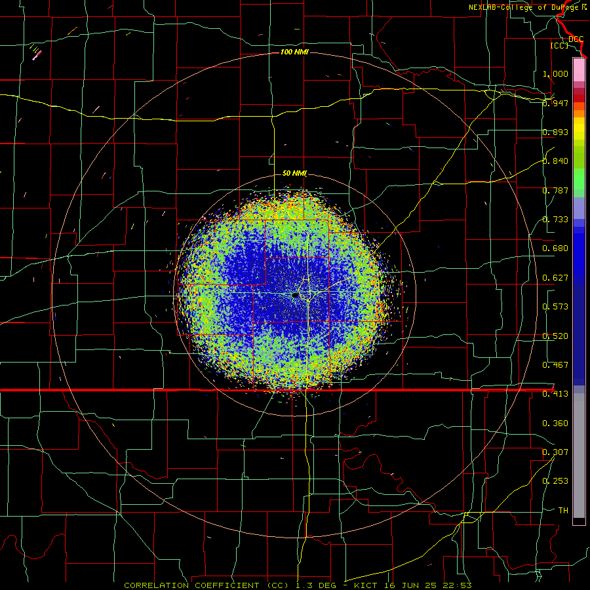Click the 0.520 scale value
The width and height of the screenshot is (590, 590).
click(555, 336)
